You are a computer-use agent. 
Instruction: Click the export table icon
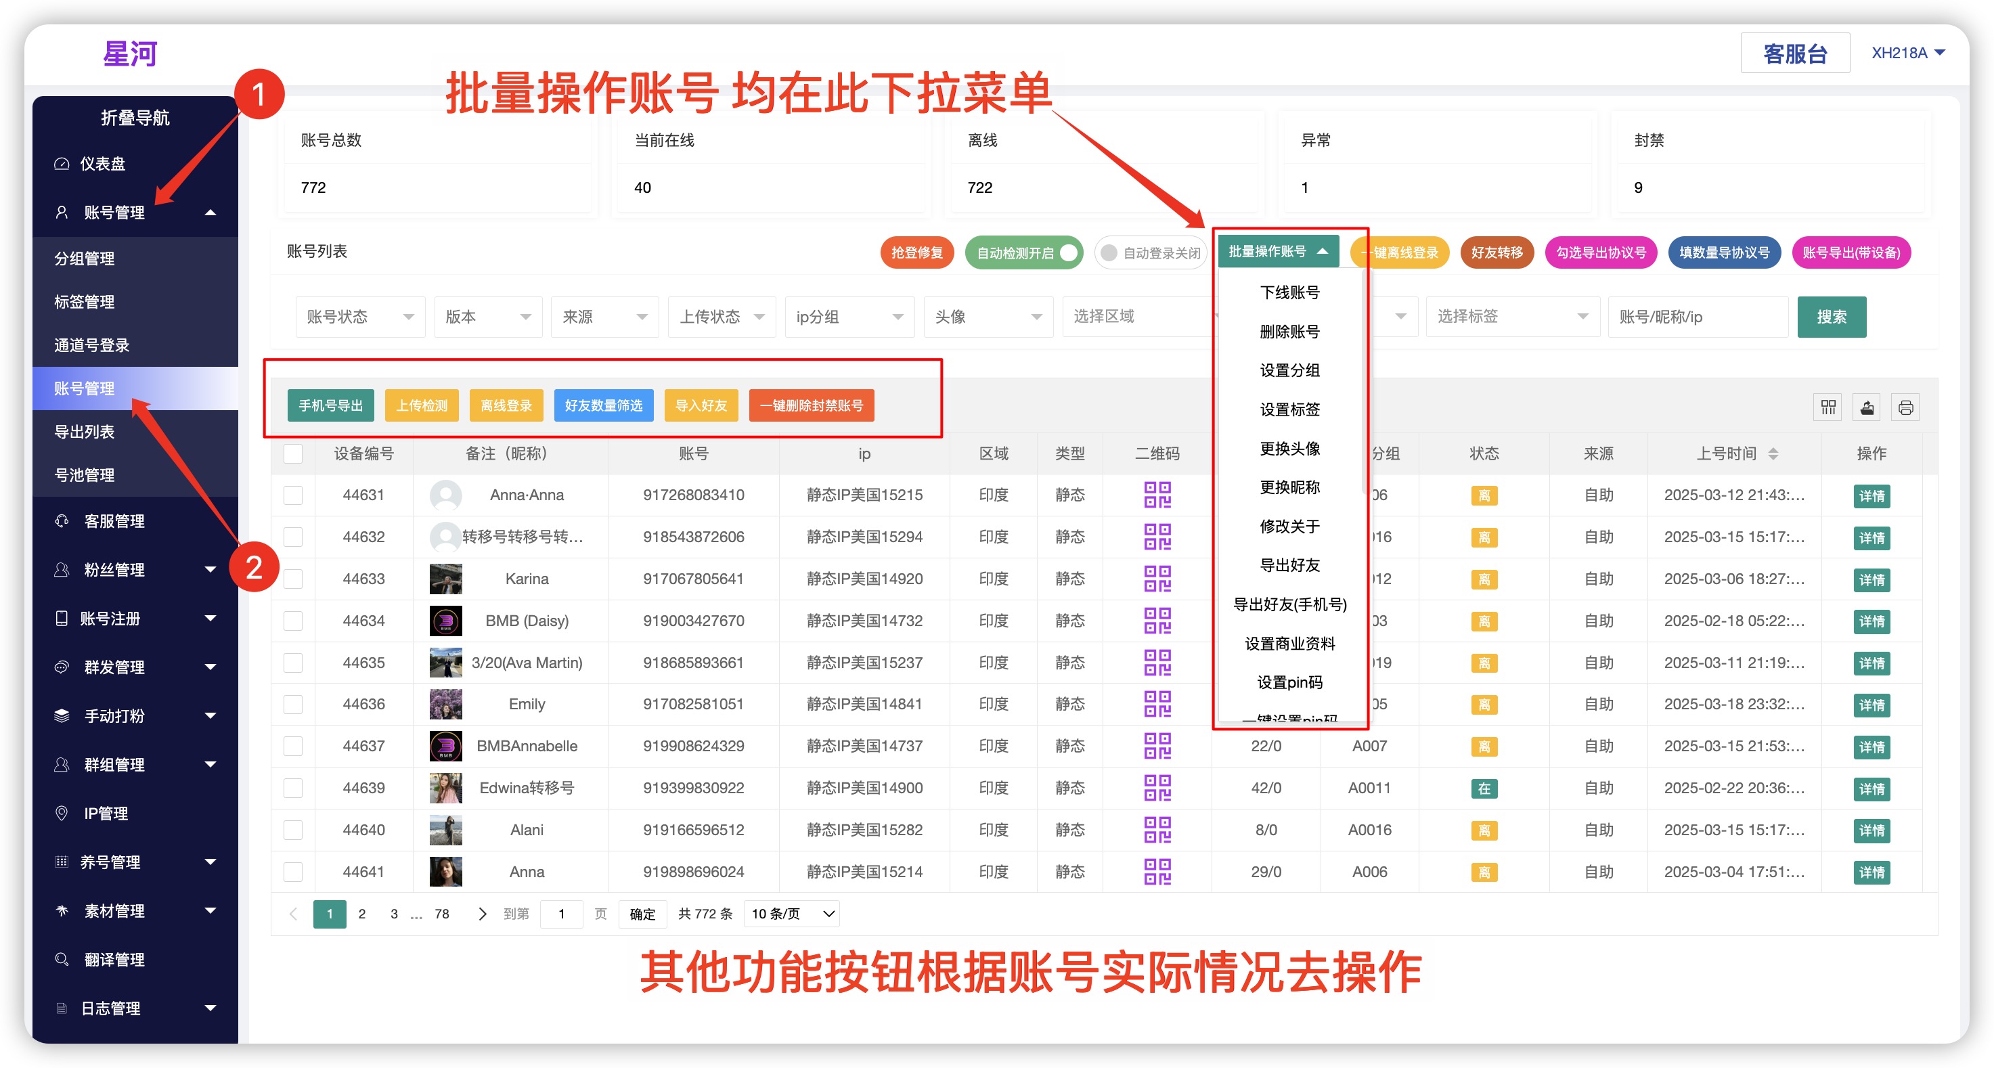pos(1866,407)
